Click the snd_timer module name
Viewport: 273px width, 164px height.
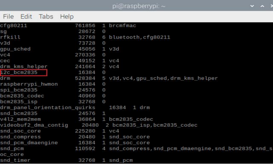click(15, 160)
